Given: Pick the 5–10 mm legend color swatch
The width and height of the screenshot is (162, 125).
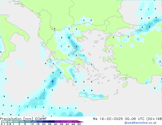Looking at the screenshot, I should tap(28, 122).
